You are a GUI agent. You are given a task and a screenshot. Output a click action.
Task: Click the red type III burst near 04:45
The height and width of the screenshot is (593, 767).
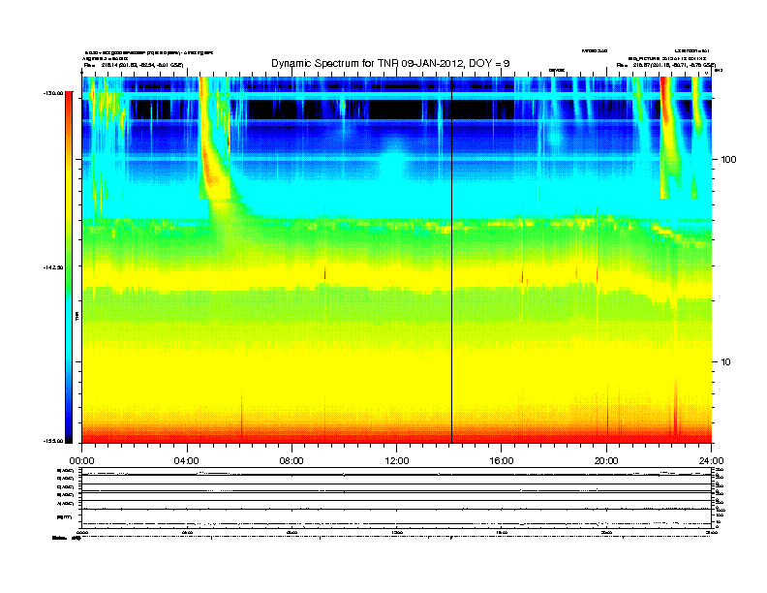[x=210, y=167]
